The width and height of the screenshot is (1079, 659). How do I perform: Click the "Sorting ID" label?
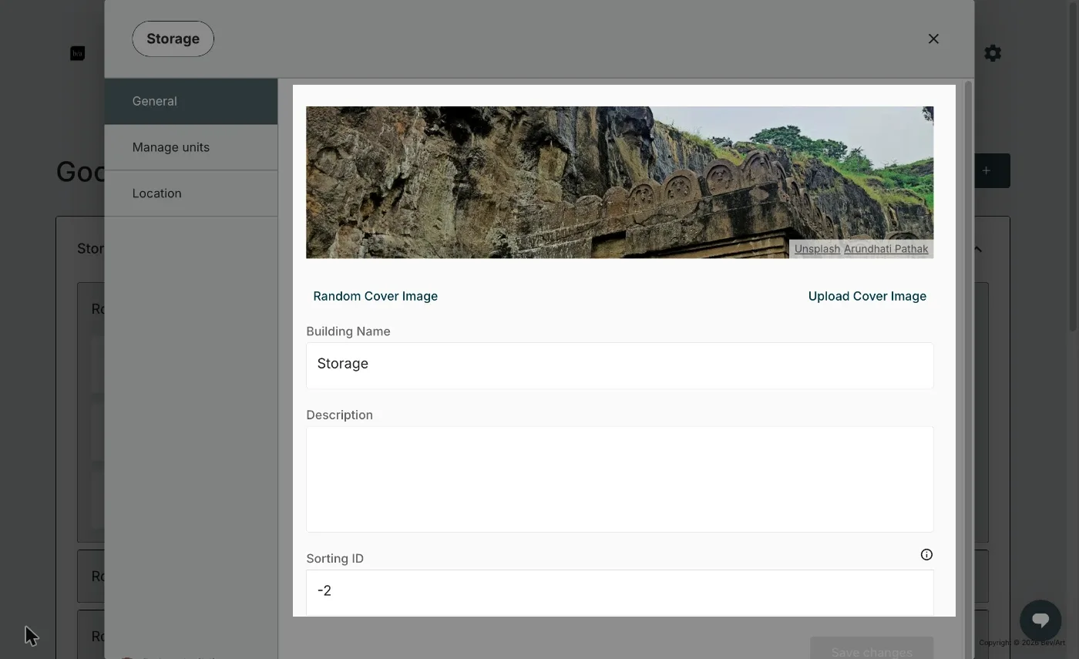coord(335,559)
